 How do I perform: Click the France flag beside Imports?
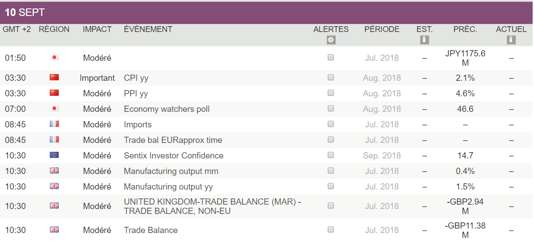54,124
